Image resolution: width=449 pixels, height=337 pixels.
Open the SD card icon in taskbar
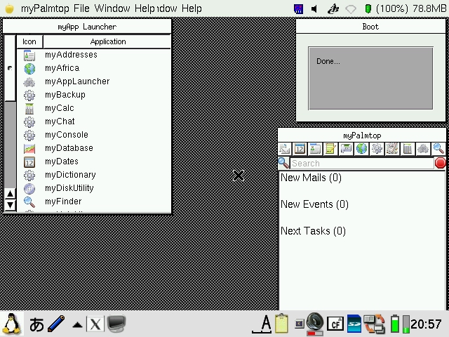[x=354, y=324]
